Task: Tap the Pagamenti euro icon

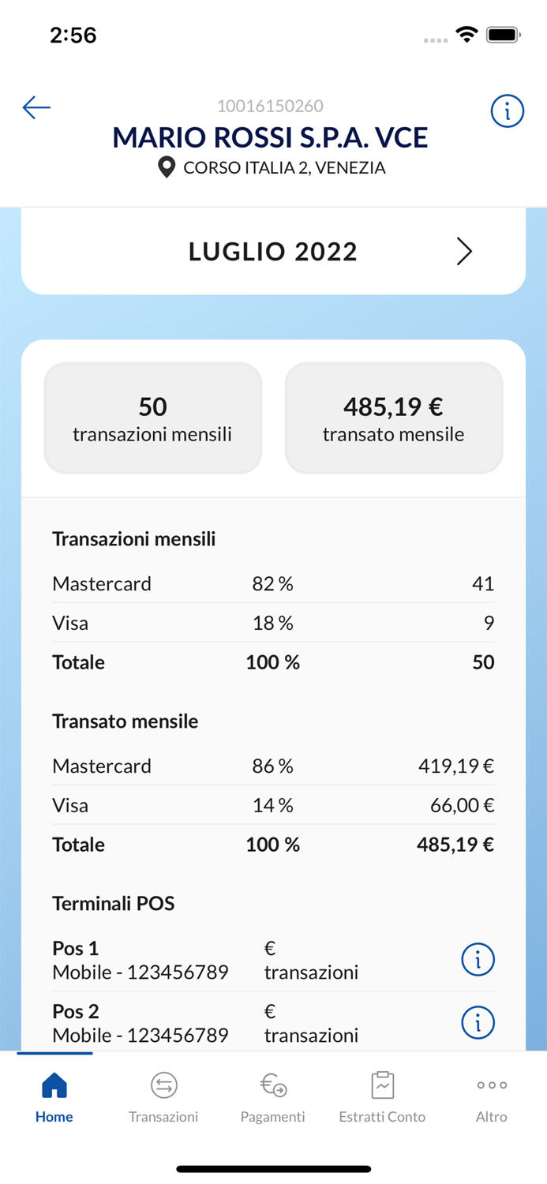Action: [273, 1085]
